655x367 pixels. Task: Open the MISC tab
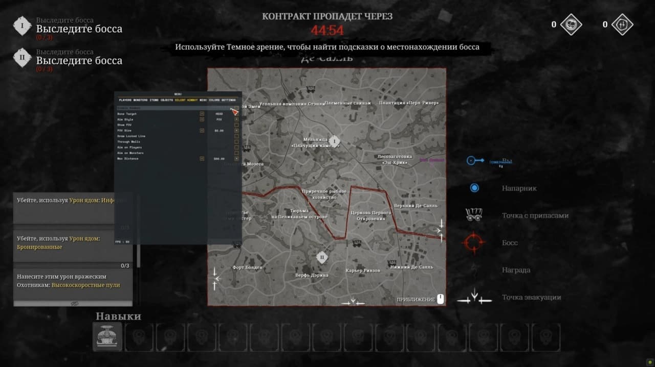pyautogui.click(x=203, y=100)
